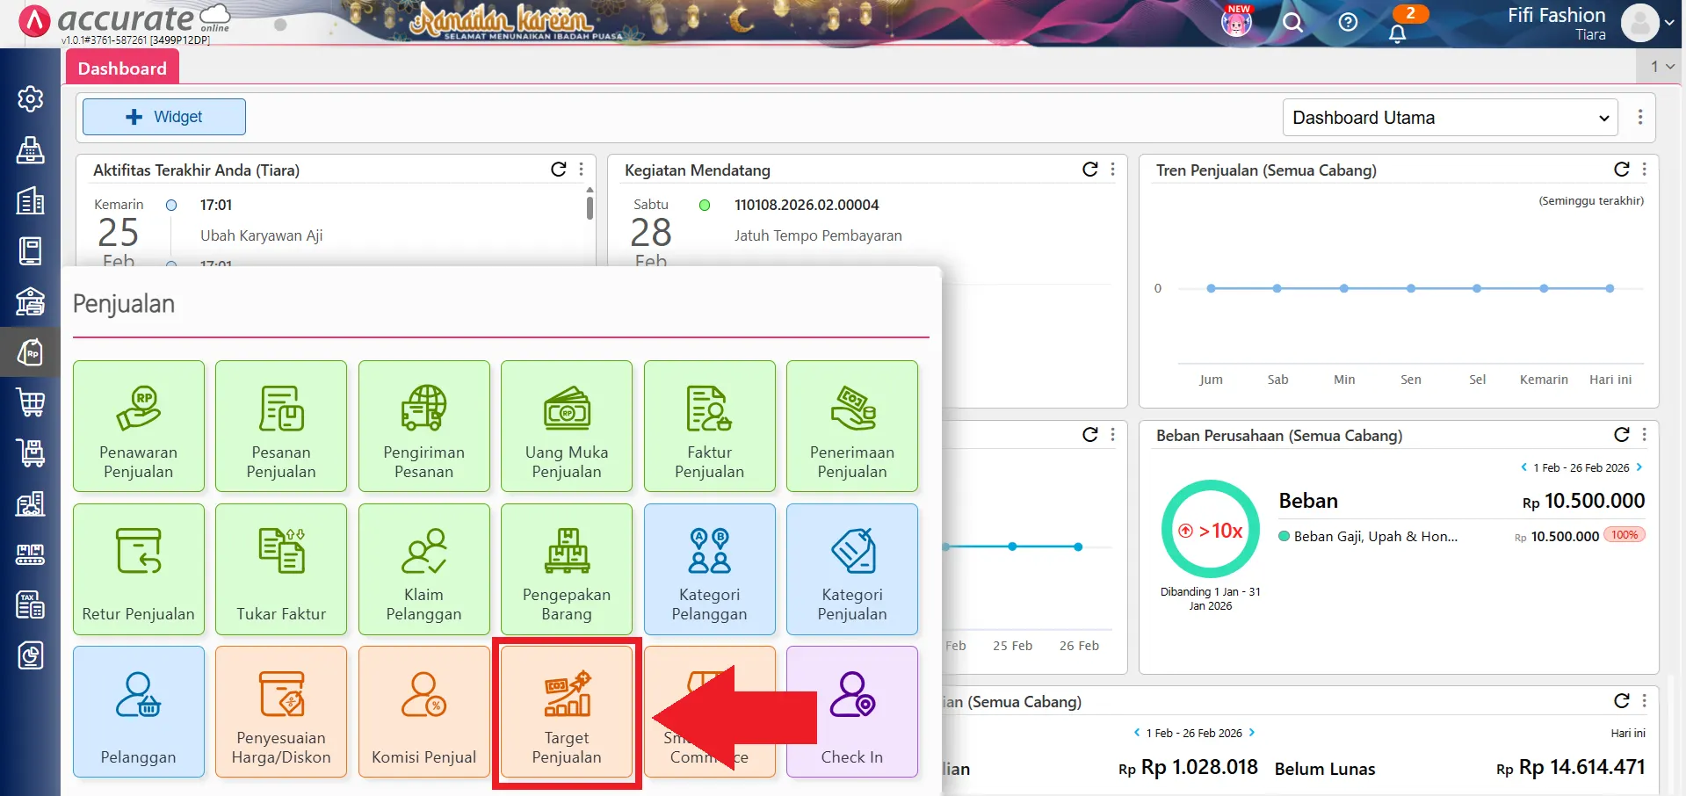The height and width of the screenshot is (796, 1686).
Task: Click the add Widget button
Action: point(164,117)
